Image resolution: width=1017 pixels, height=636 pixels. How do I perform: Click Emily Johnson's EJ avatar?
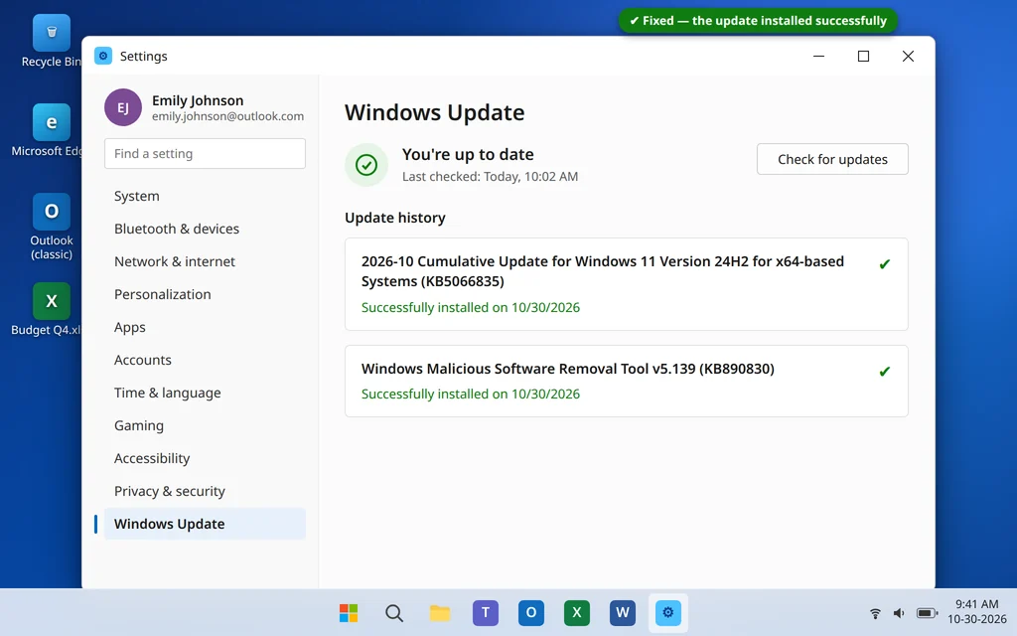click(x=123, y=107)
